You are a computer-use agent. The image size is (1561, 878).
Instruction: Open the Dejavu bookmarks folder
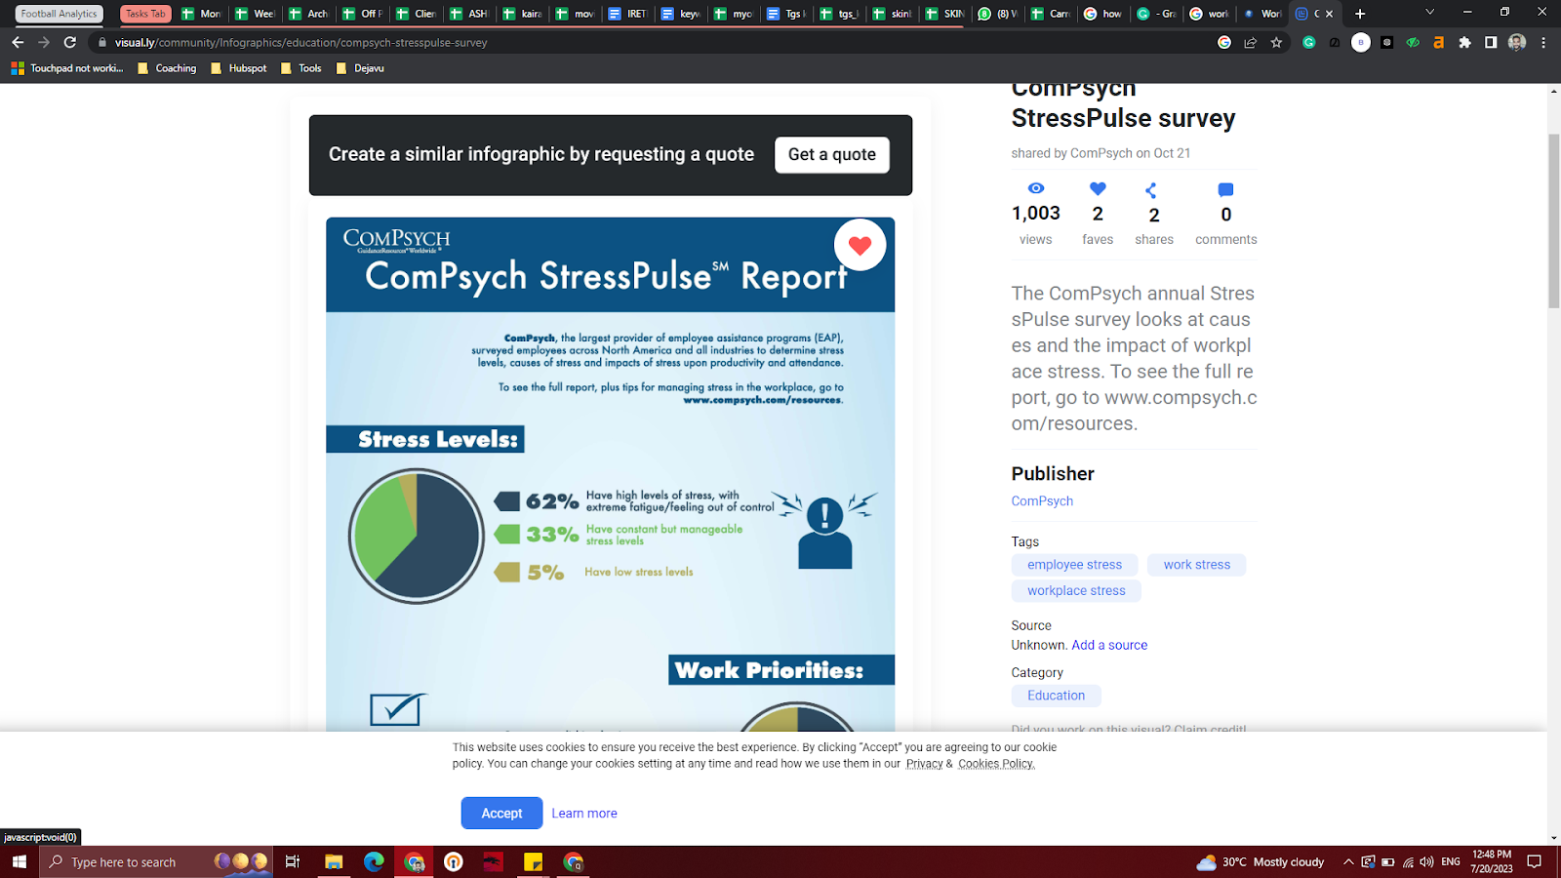[x=360, y=68]
